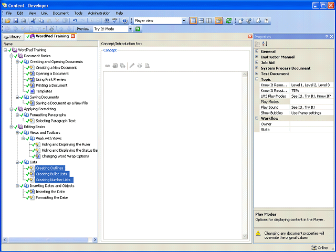This screenshot has width=336, height=252.
Task: Click the Find binoculars icon
Action: 107,21
